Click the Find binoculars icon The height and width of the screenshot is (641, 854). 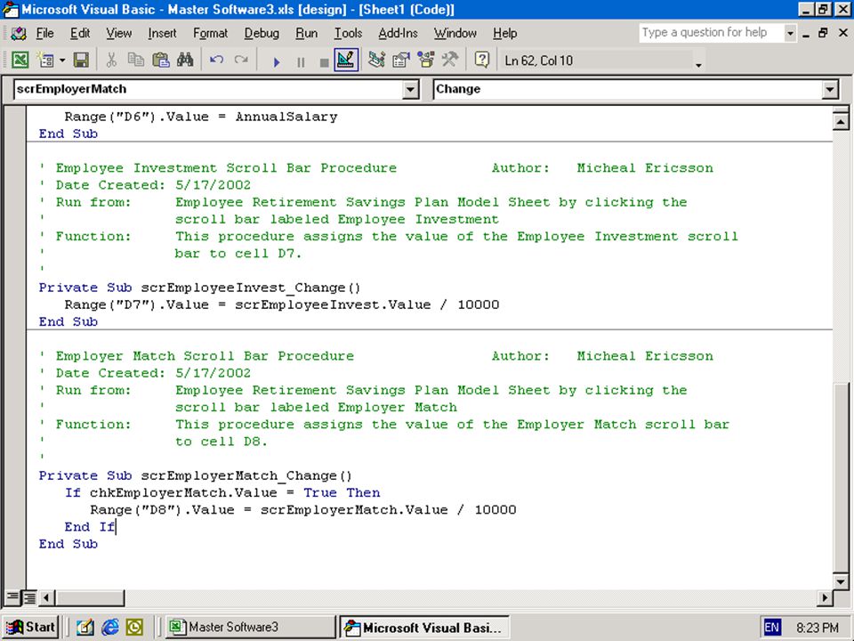coord(185,60)
